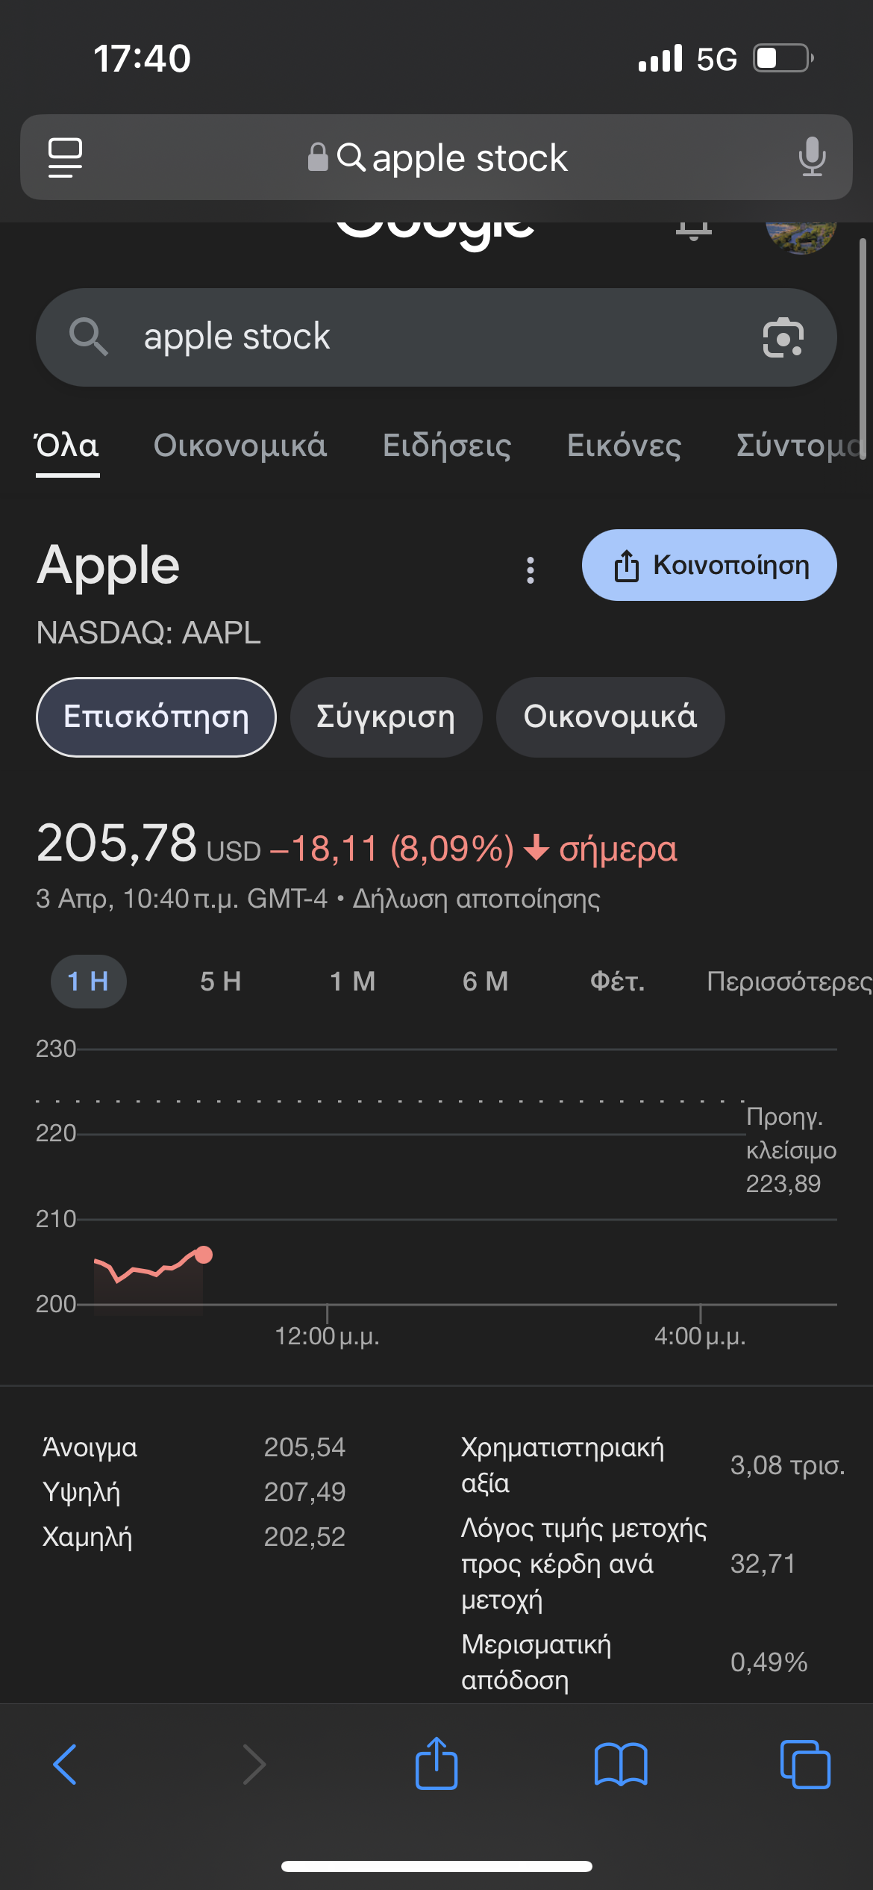Screen dimensions: 873x1890
Task: Expand the Περισσότερες time range options
Action: coord(788,981)
